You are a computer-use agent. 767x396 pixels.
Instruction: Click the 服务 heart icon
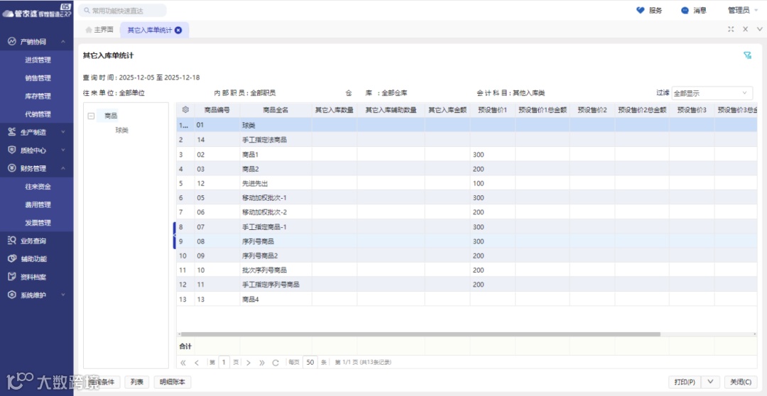tap(641, 10)
